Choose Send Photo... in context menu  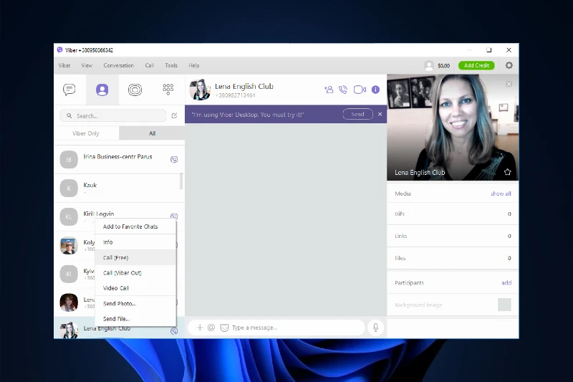tap(120, 304)
